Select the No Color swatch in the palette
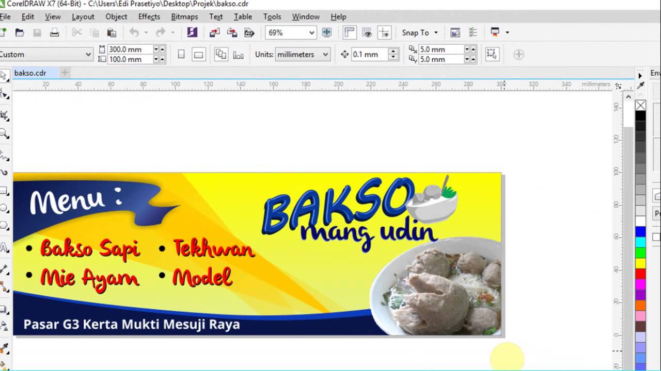This screenshot has height=371, width=661. (x=640, y=106)
